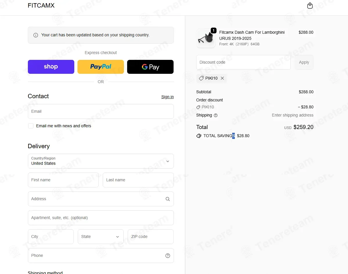Pay with PayPal express checkout
This screenshot has height=274, width=348.
point(101,67)
